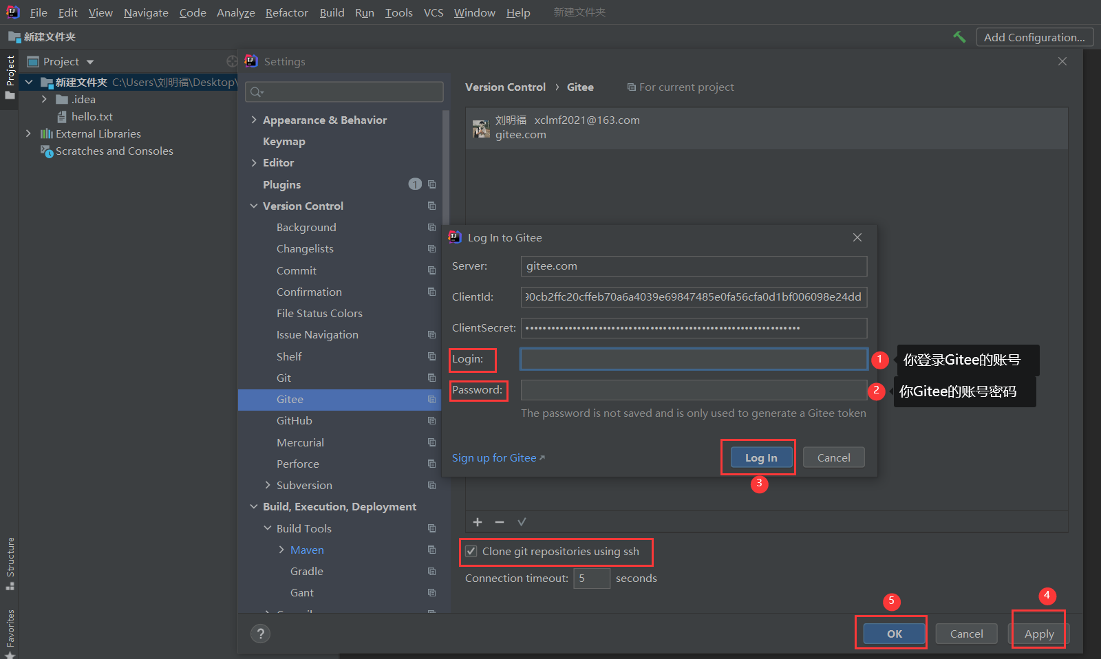Click the build hammer icon
The image size is (1101, 659).
959,37
